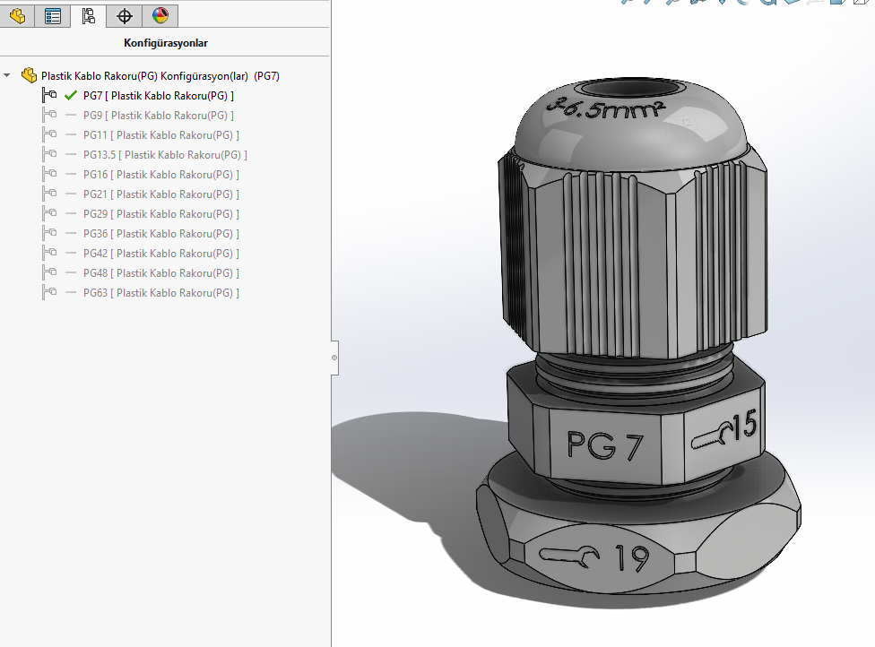This screenshot has width=875, height=647.
Task: Open the DimXpertManager crosshair tab
Action: click(x=124, y=15)
